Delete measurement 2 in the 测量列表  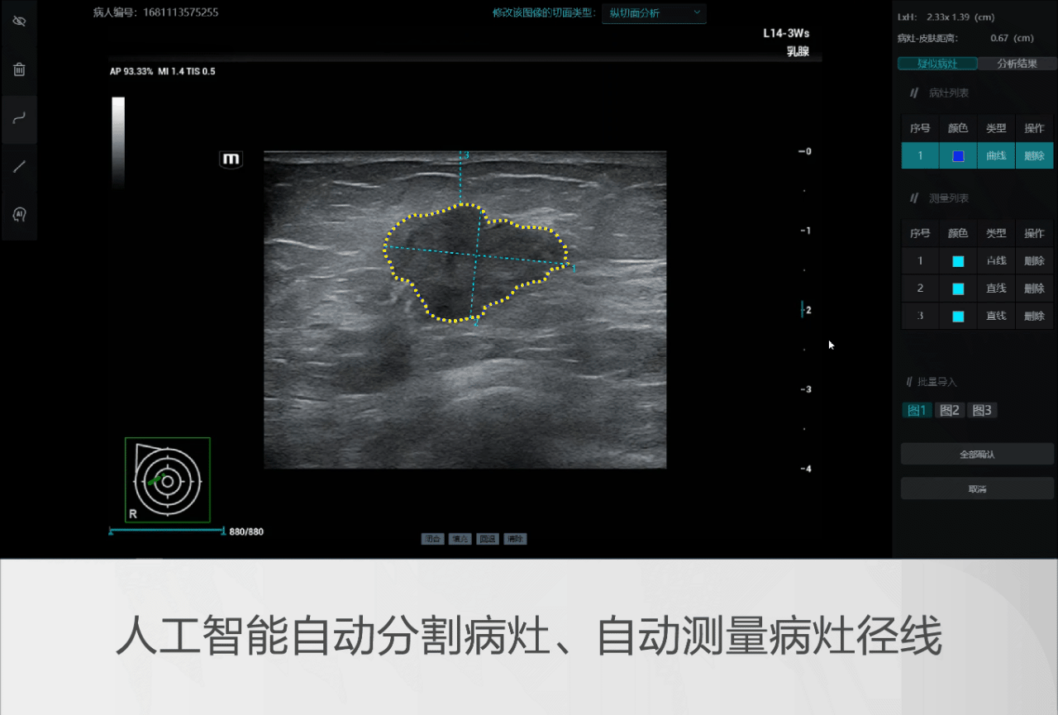pos(1034,288)
